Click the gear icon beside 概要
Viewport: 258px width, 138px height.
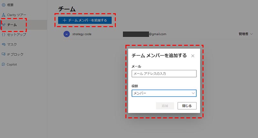click(4, 5)
